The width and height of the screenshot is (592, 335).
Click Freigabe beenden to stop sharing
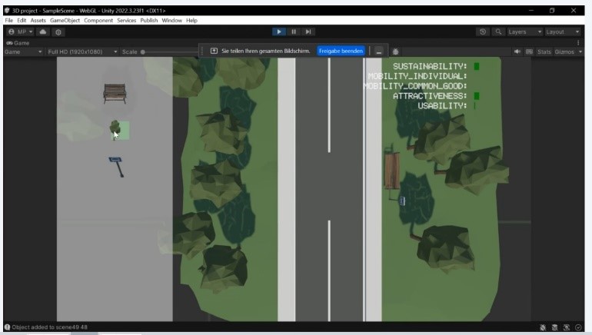pyautogui.click(x=341, y=51)
